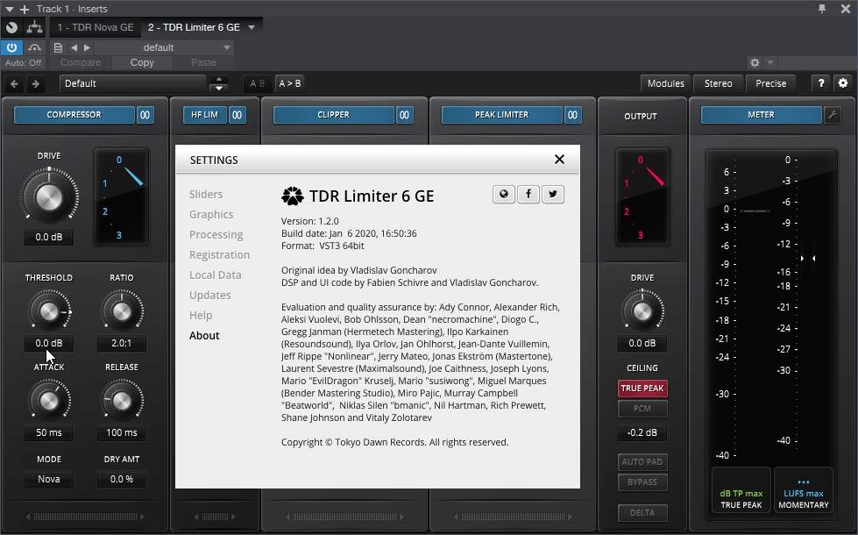The image size is (858, 535).
Task: Click the LUFS max MOMENTARY readout
Action: pyautogui.click(x=804, y=490)
